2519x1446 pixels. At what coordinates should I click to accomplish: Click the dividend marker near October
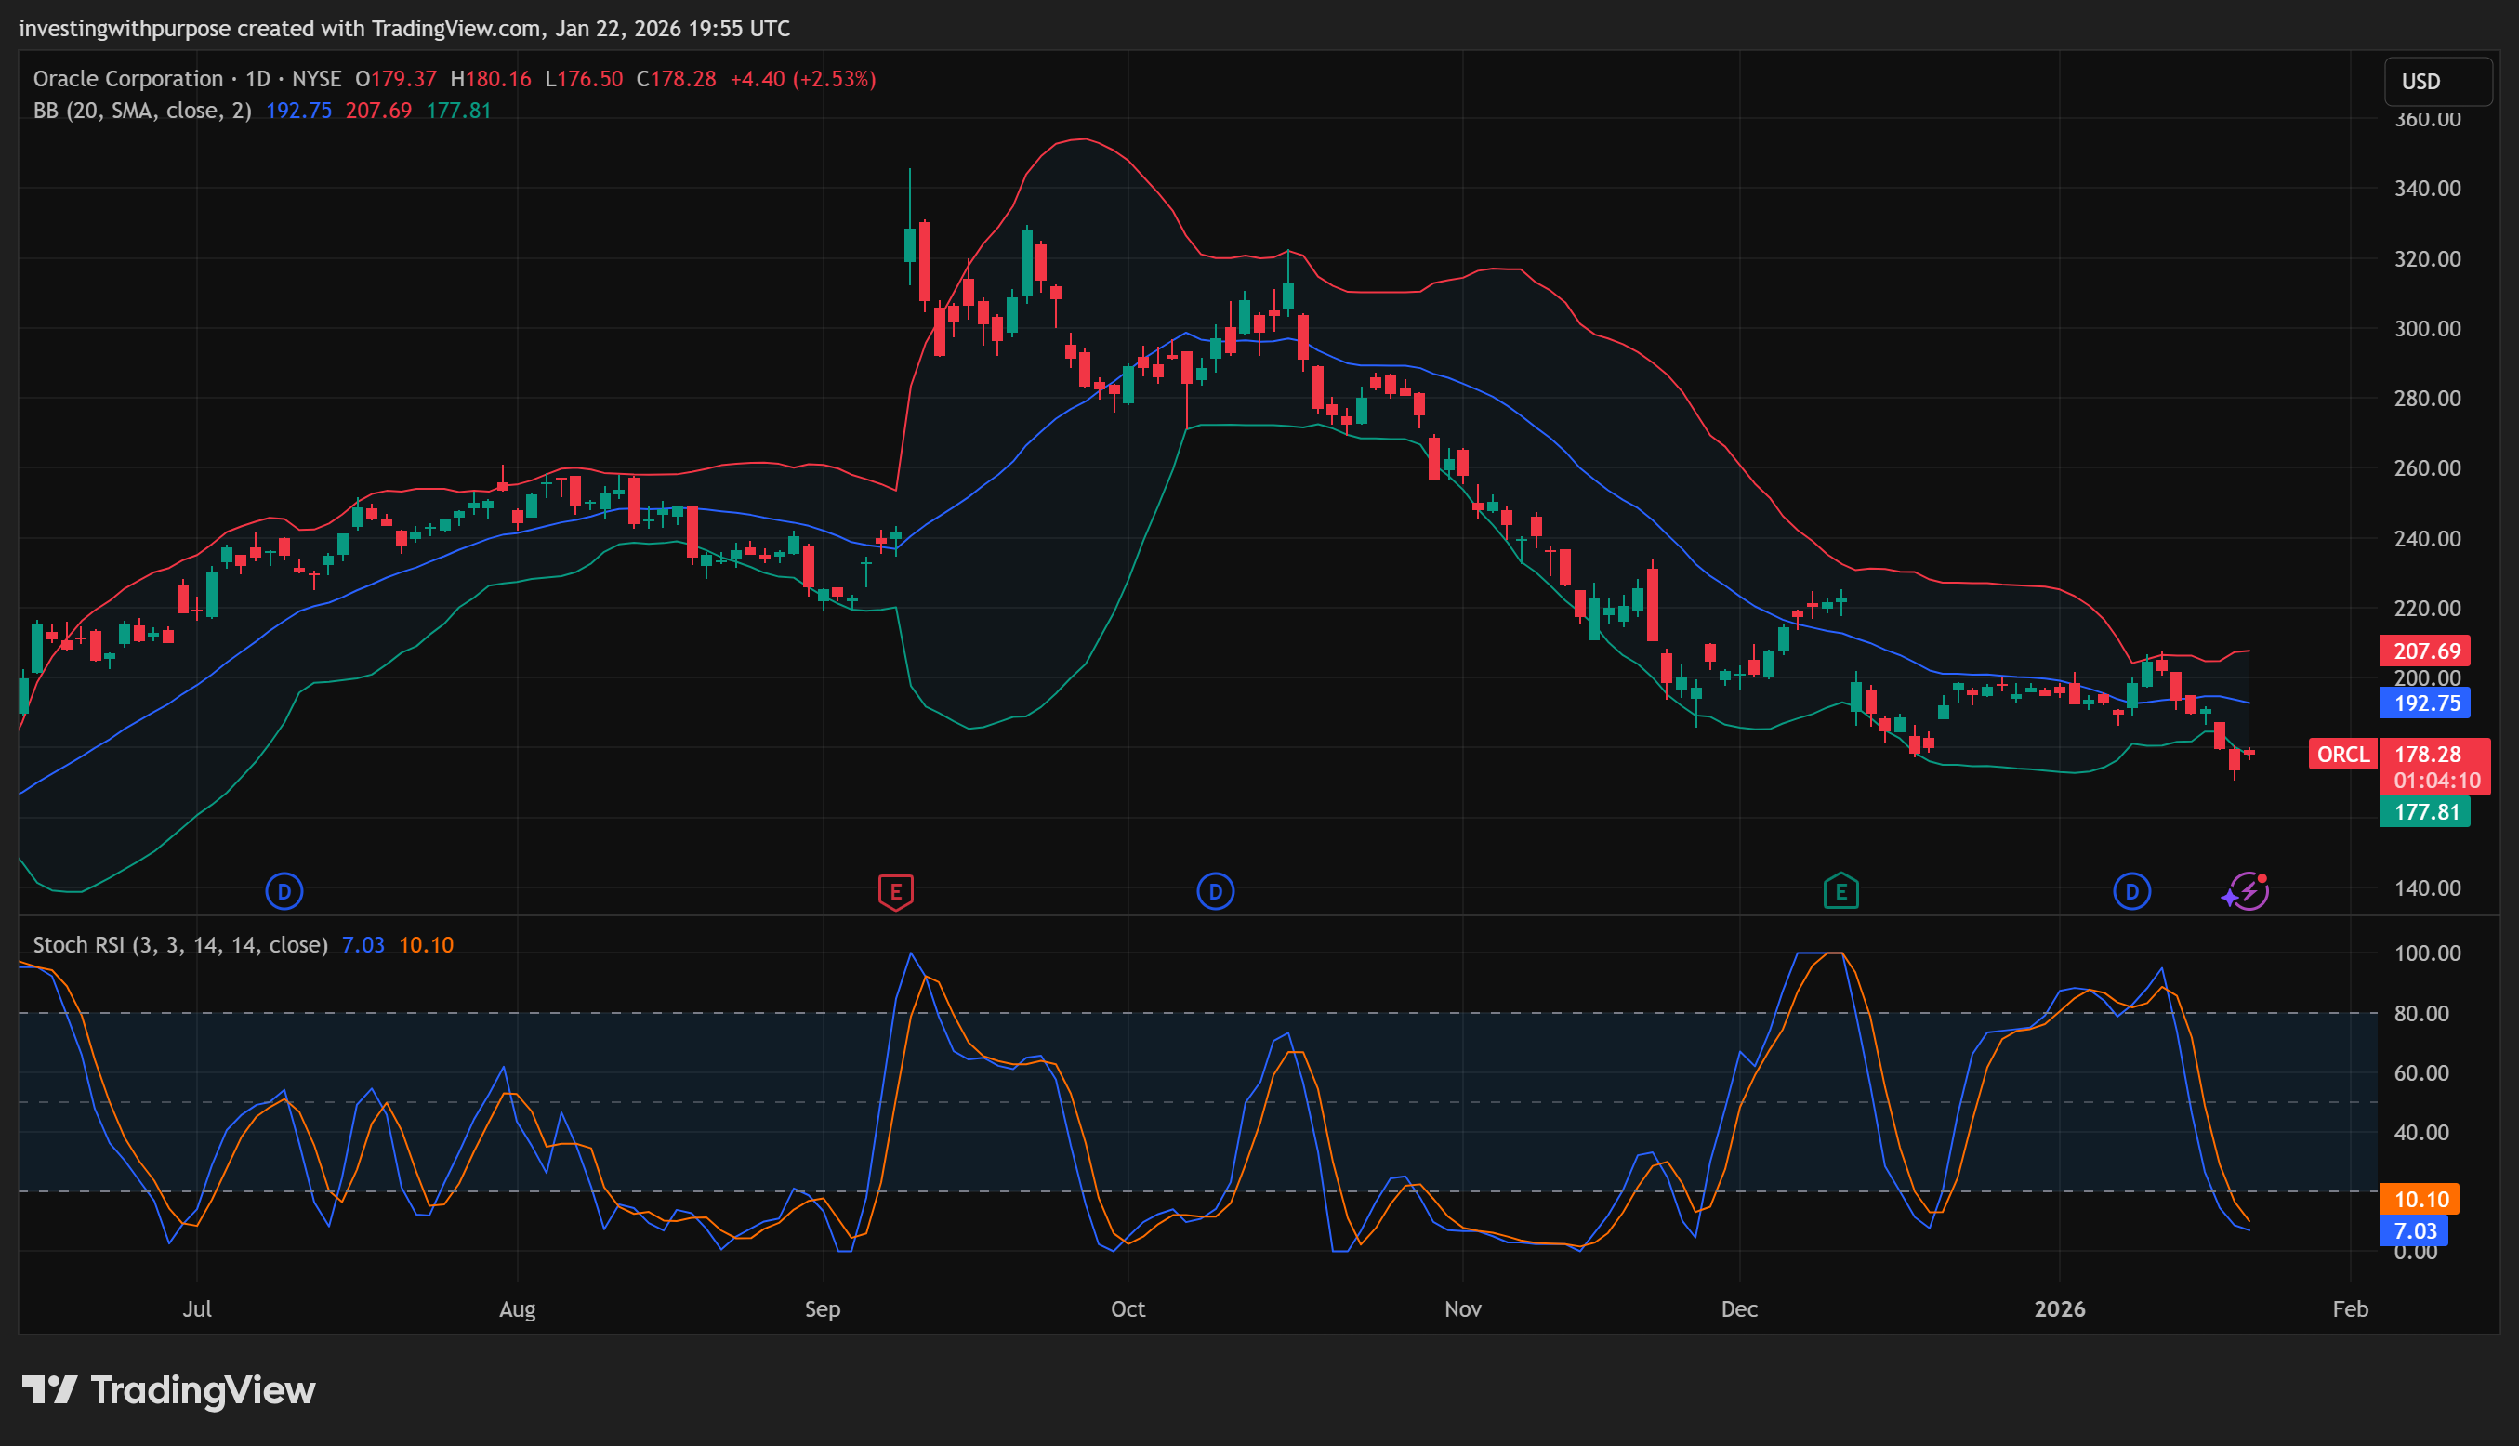click(x=1215, y=891)
